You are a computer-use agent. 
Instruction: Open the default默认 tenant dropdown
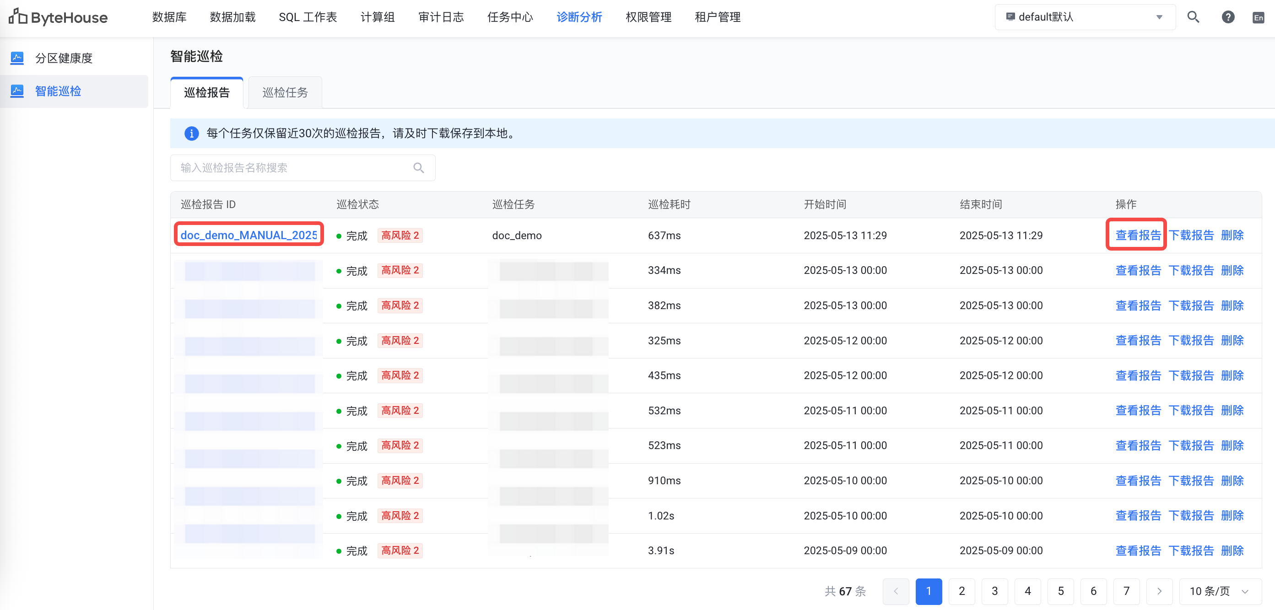pyautogui.click(x=1085, y=17)
